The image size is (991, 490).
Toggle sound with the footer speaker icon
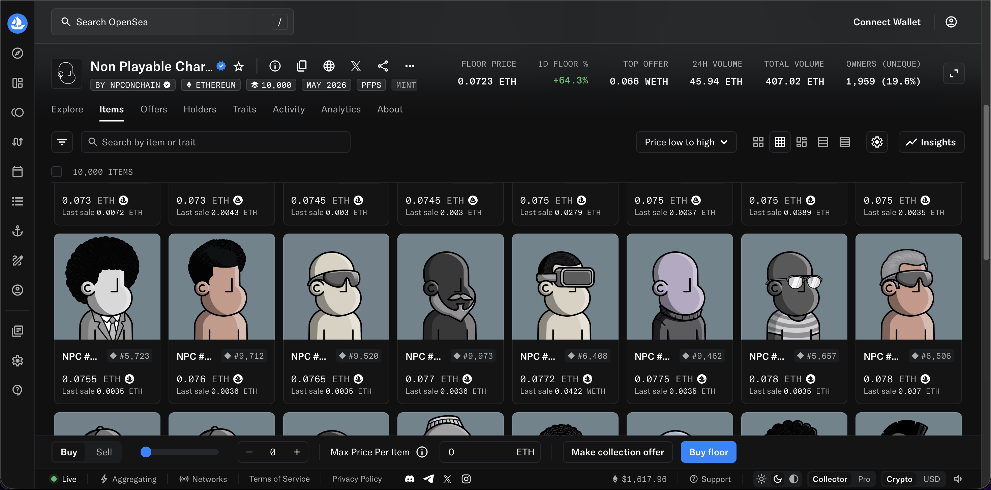click(x=958, y=479)
